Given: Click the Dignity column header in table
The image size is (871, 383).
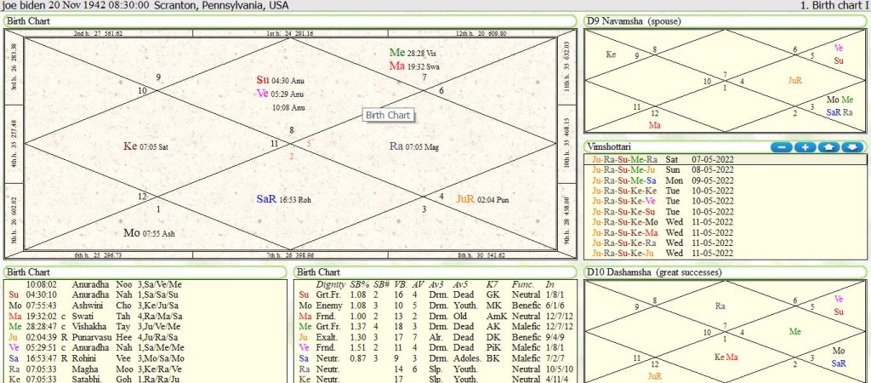Looking at the screenshot, I should coord(330,283).
